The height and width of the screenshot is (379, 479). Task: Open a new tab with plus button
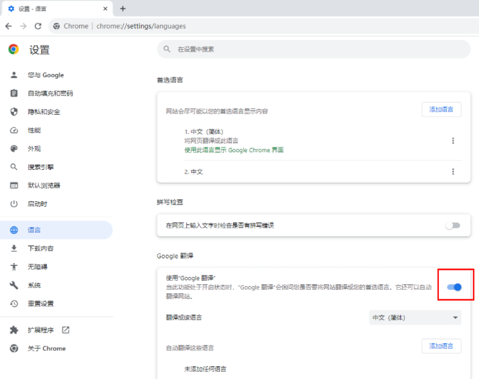123,8
